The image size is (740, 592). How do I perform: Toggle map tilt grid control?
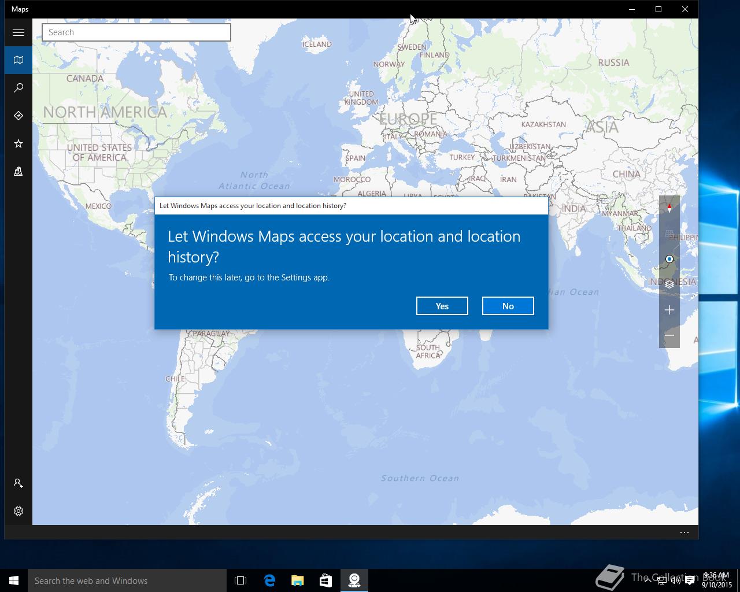coord(669,234)
